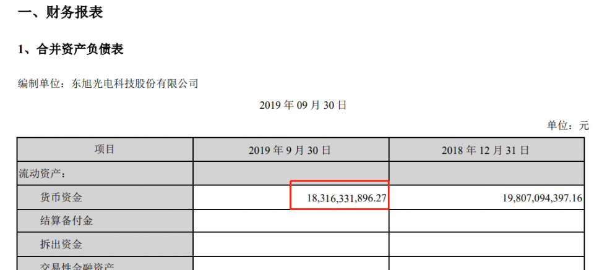Select the 结算备付金 row label
Viewport: 594px width, 270px height.
(67, 221)
